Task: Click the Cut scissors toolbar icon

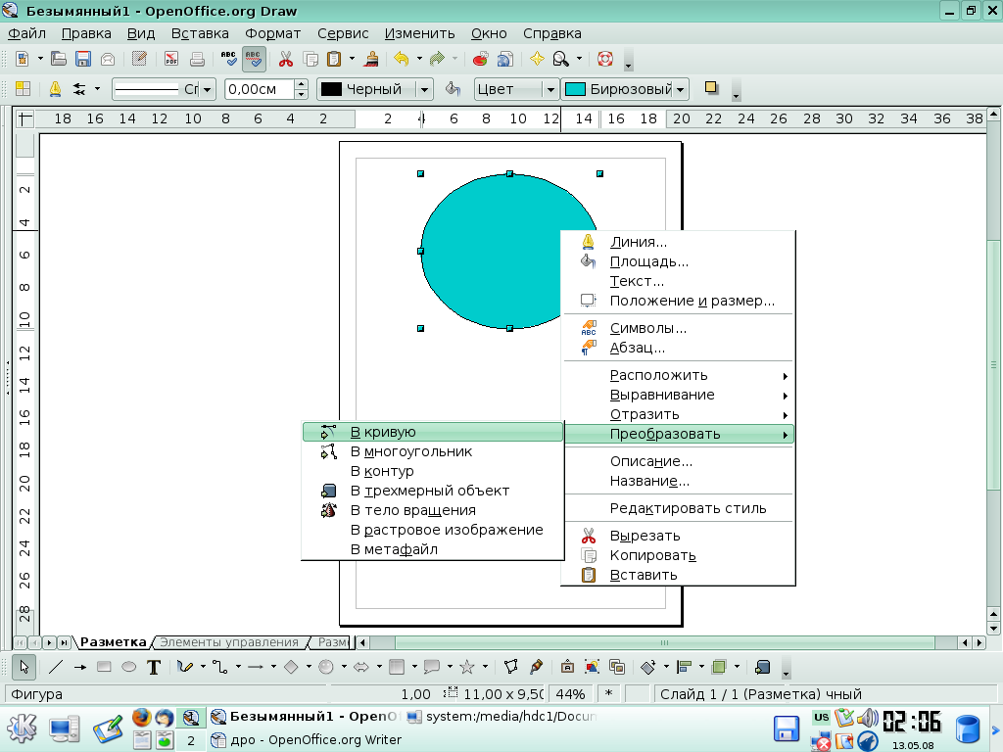Action: tap(285, 59)
